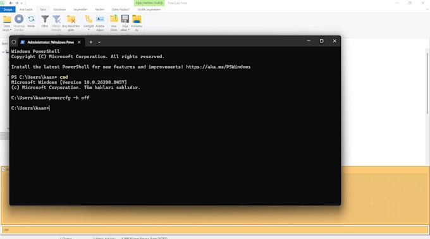Open the terminal new-tab profile dropdown
Screen dimensions: 430x239
[99, 42]
